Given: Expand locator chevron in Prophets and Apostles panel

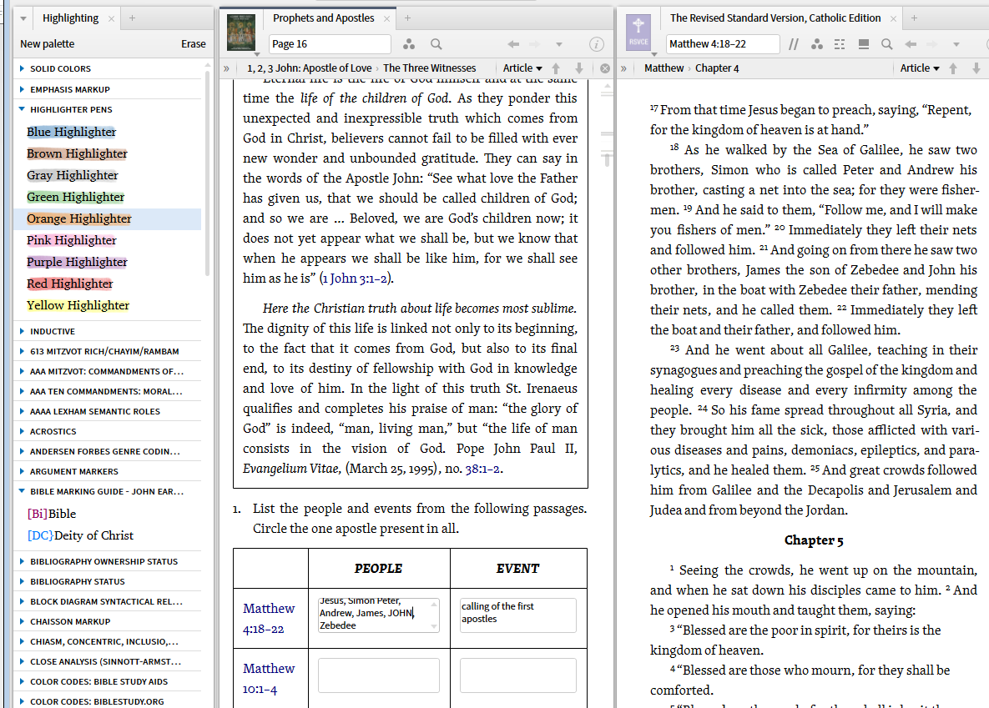Looking at the screenshot, I should 226,68.
